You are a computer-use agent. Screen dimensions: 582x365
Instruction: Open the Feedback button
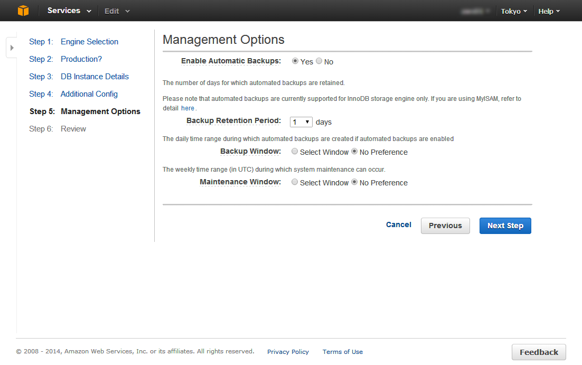coord(538,352)
